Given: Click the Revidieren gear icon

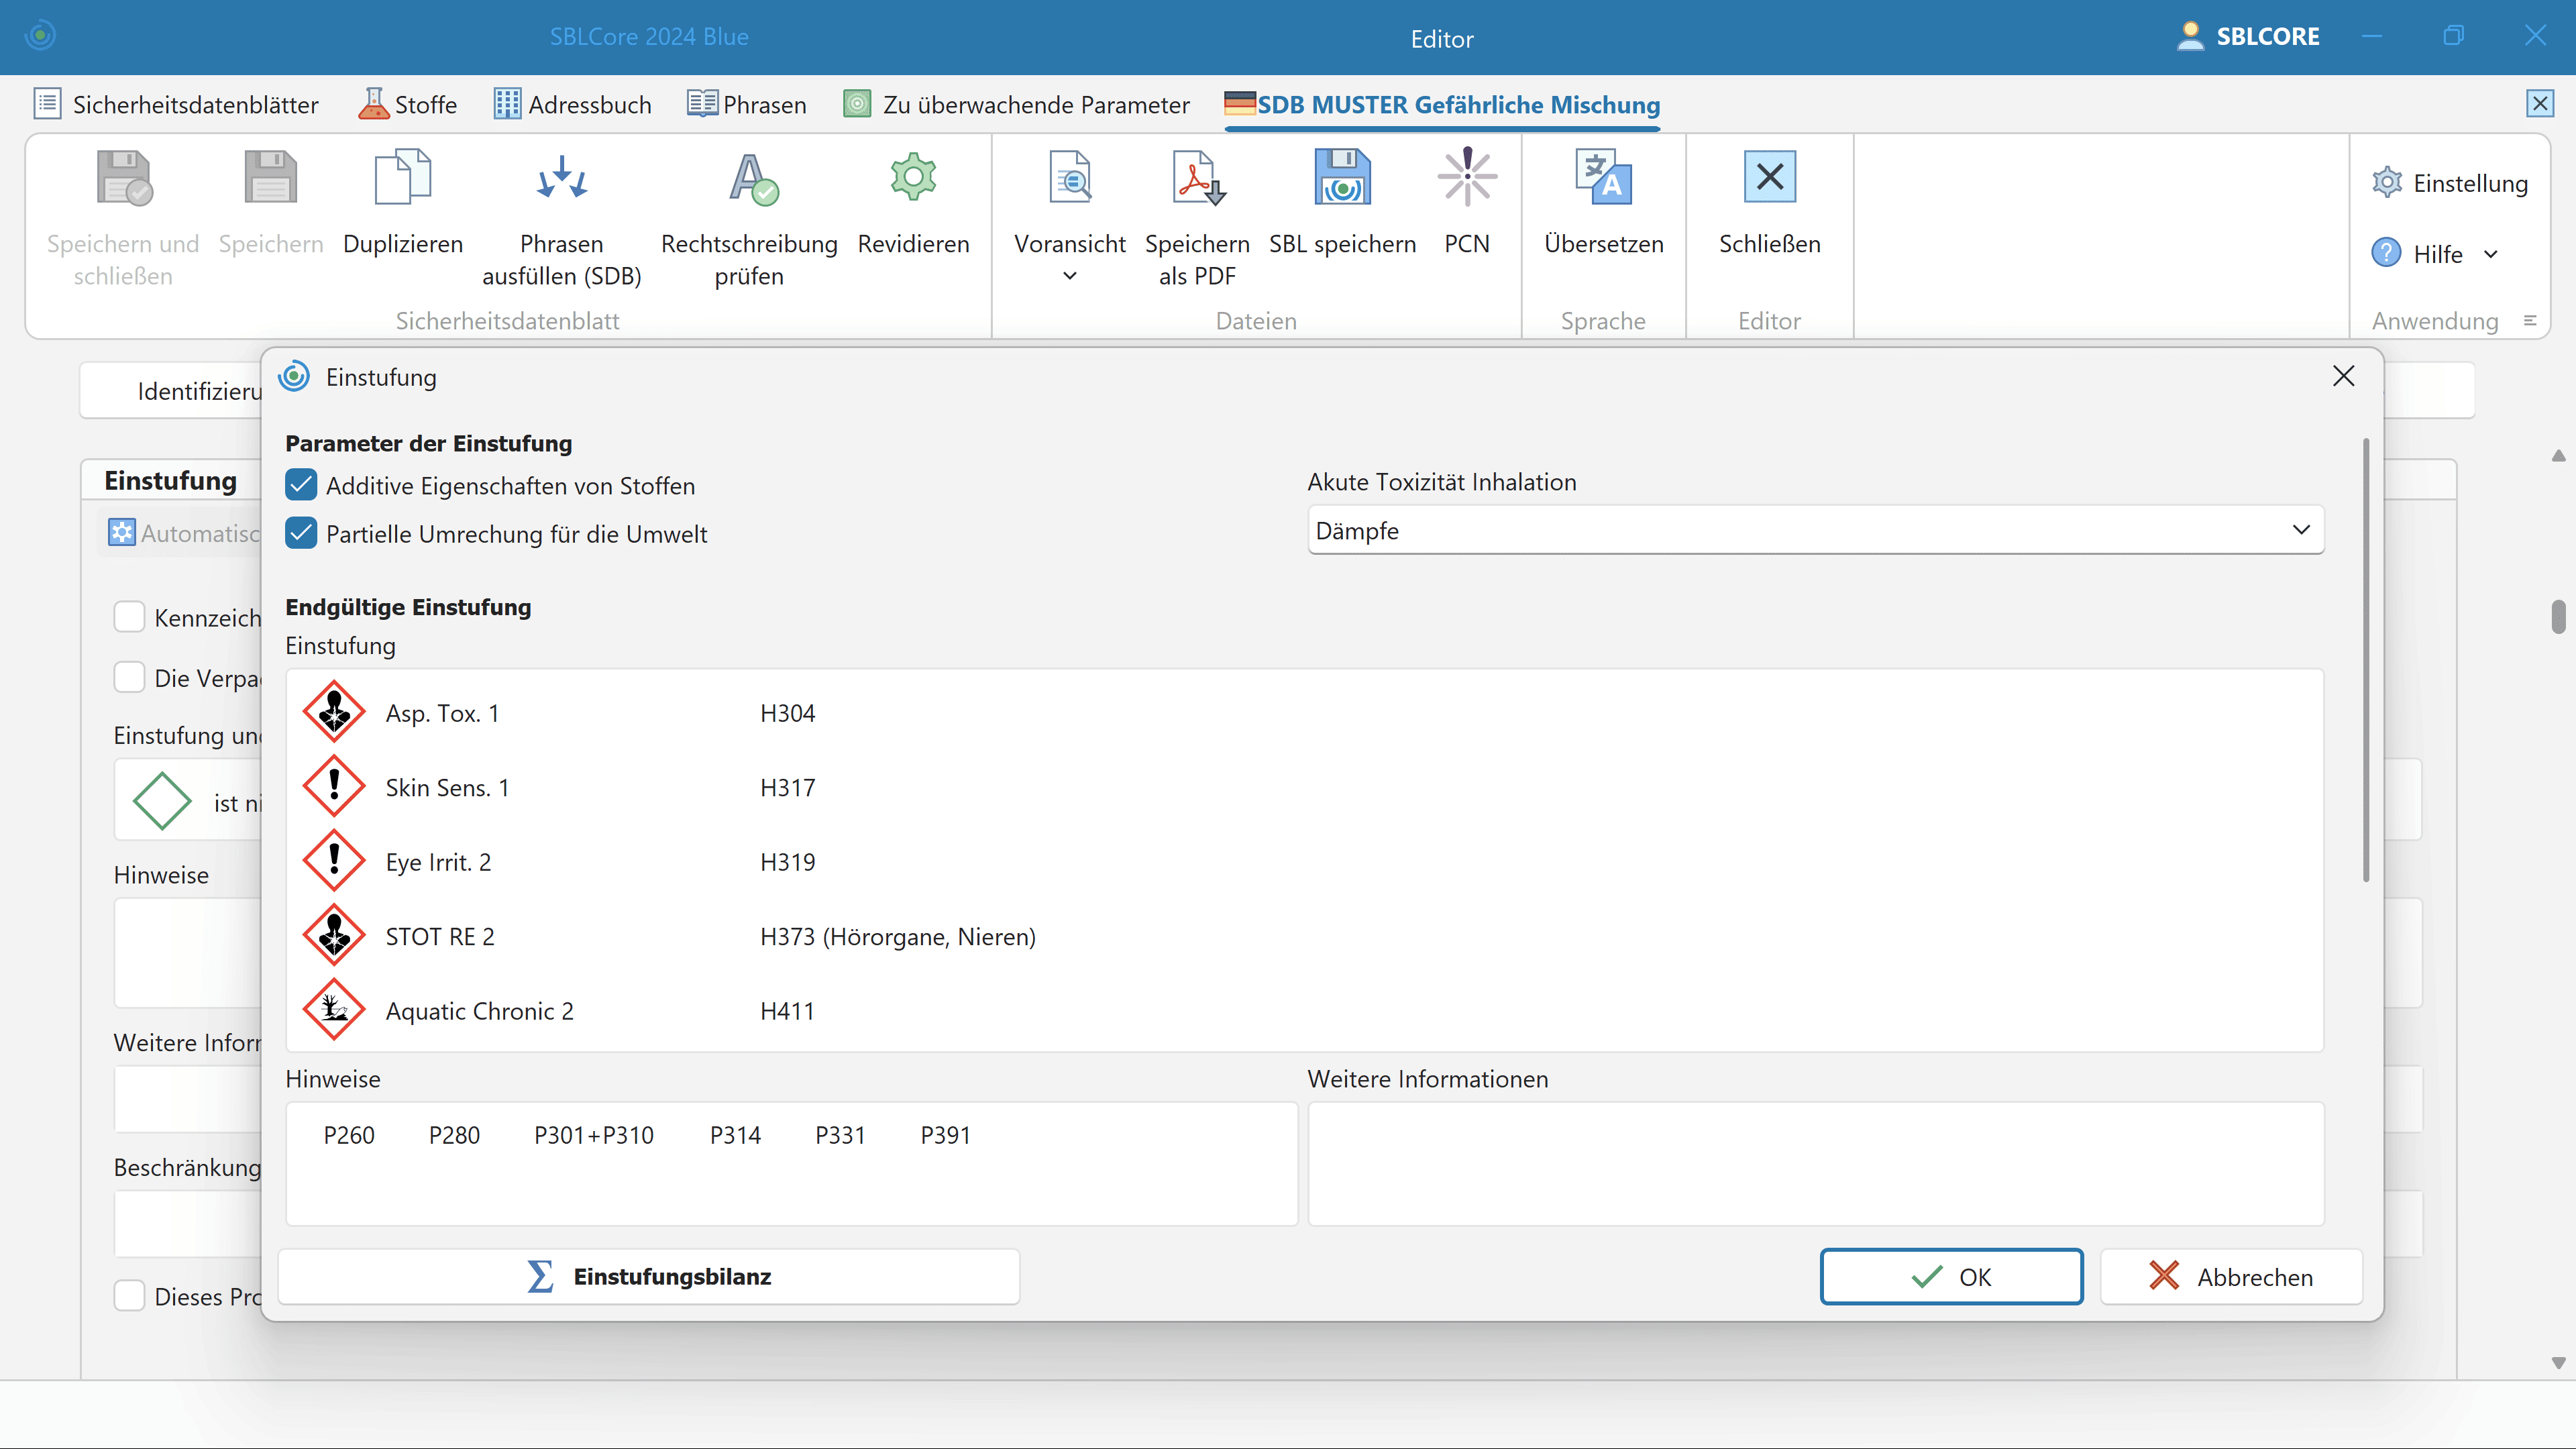Looking at the screenshot, I should [x=913, y=178].
